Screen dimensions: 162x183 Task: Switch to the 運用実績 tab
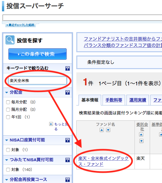[x=138, y=100]
